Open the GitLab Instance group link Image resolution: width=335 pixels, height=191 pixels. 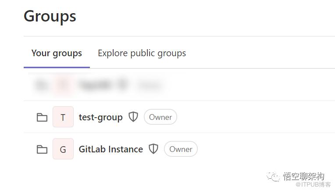coord(110,149)
